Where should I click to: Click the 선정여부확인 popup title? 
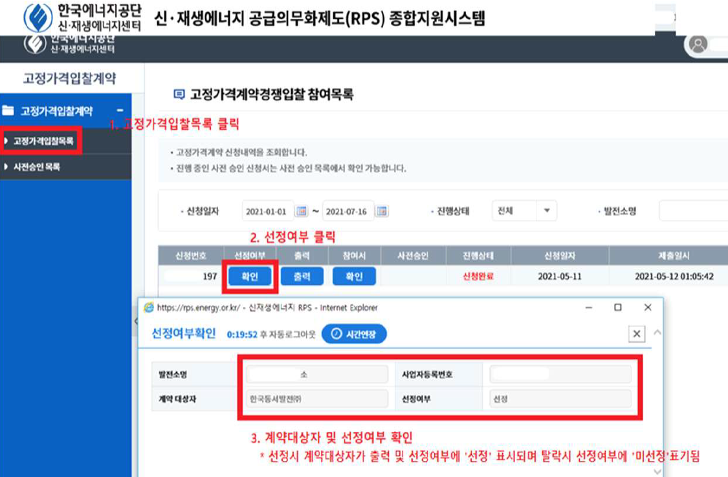(x=184, y=334)
